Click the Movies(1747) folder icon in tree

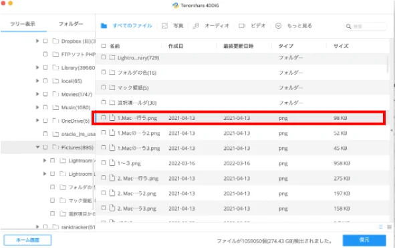(x=55, y=94)
